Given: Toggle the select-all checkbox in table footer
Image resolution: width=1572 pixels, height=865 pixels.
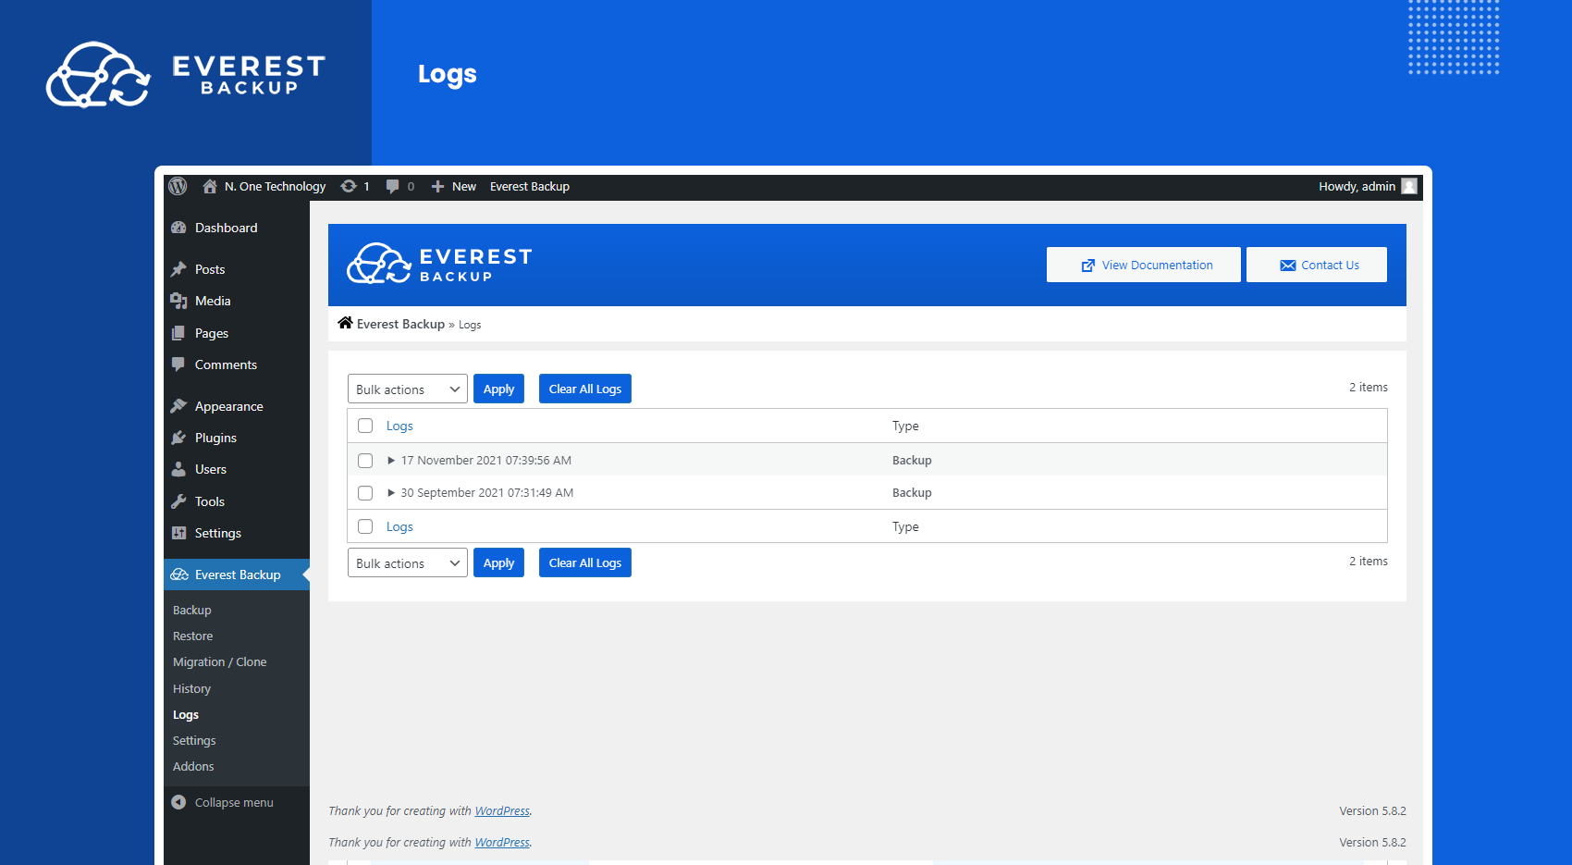Looking at the screenshot, I should [x=365, y=526].
